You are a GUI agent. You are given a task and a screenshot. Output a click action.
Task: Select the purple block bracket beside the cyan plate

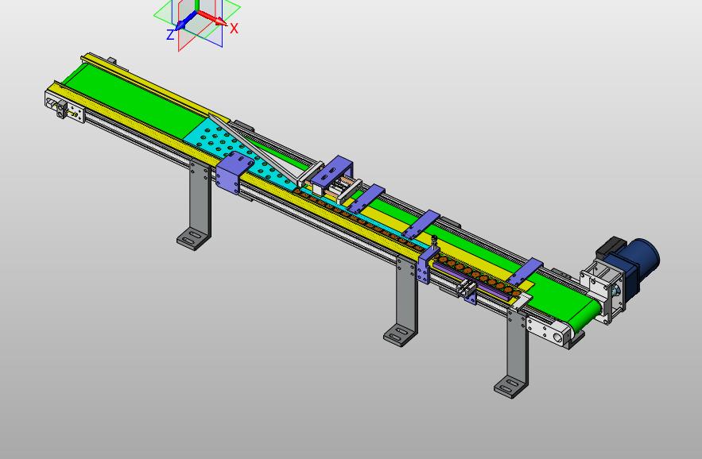[234, 172]
